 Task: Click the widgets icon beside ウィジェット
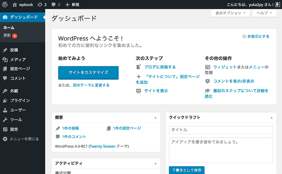coord(207,67)
